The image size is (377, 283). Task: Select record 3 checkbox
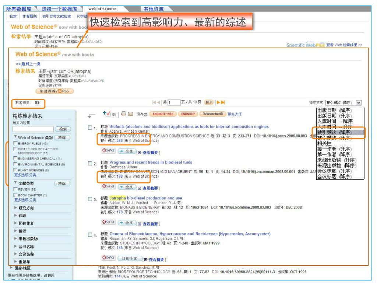pyautogui.click(x=90, y=199)
